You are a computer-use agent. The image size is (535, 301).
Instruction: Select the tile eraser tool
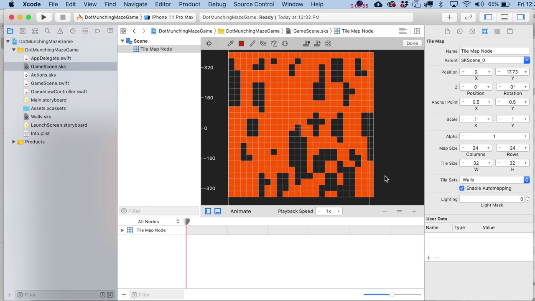(x=274, y=43)
